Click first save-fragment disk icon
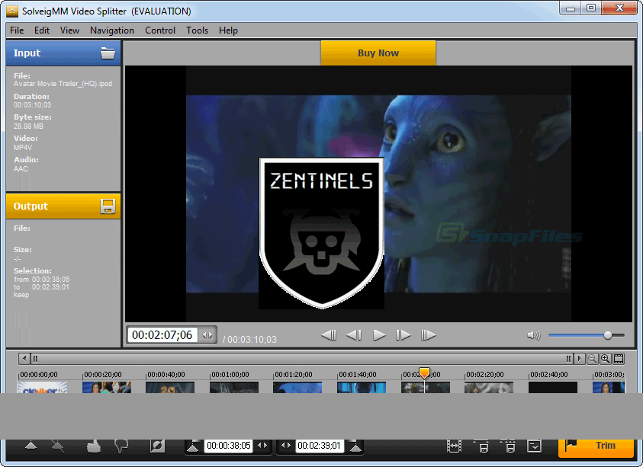 coord(483,446)
